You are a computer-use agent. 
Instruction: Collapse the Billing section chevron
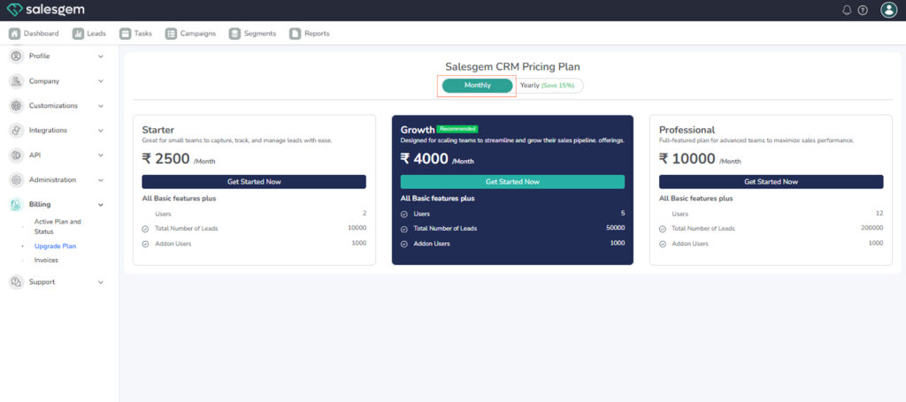tap(101, 205)
